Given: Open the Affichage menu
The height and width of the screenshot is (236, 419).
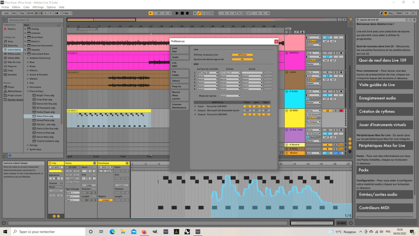Looking at the screenshot, I should [x=38, y=7].
